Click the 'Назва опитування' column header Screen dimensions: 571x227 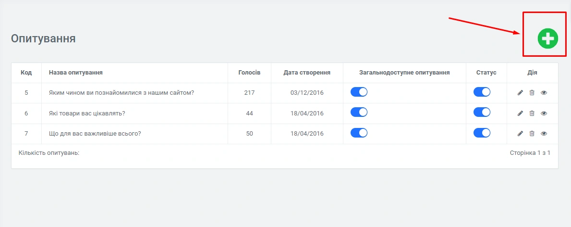(x=76, y=73)
